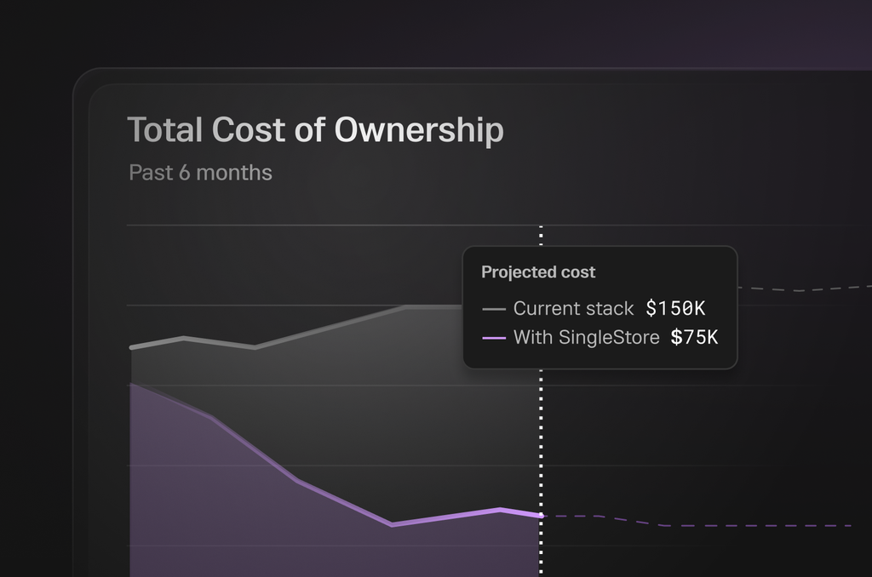Click the purple SingleStore legend swatch

(494, 338)
